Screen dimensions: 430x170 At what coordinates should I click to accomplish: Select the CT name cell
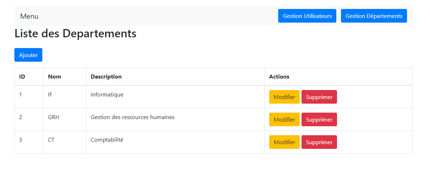pos(51,140)
